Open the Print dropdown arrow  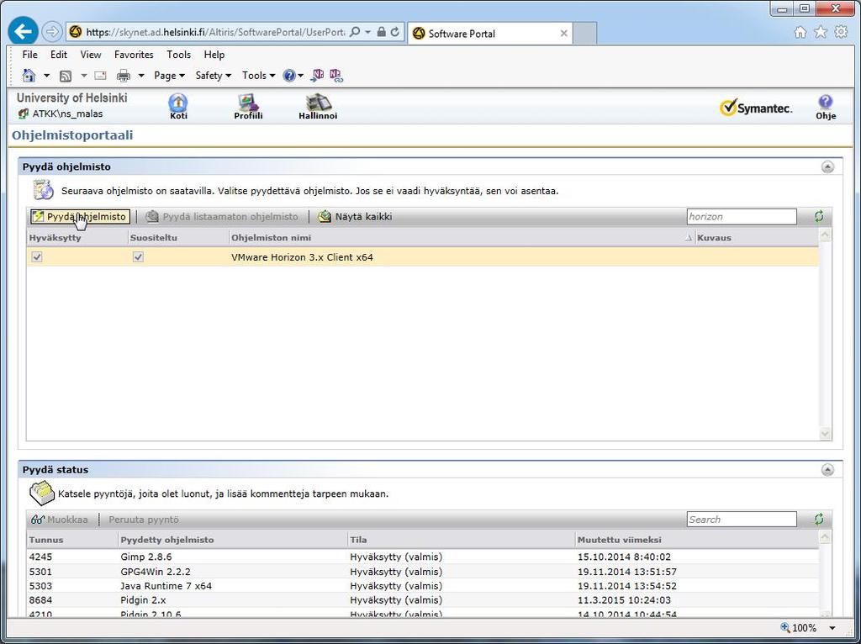click(x=141, y=76)
